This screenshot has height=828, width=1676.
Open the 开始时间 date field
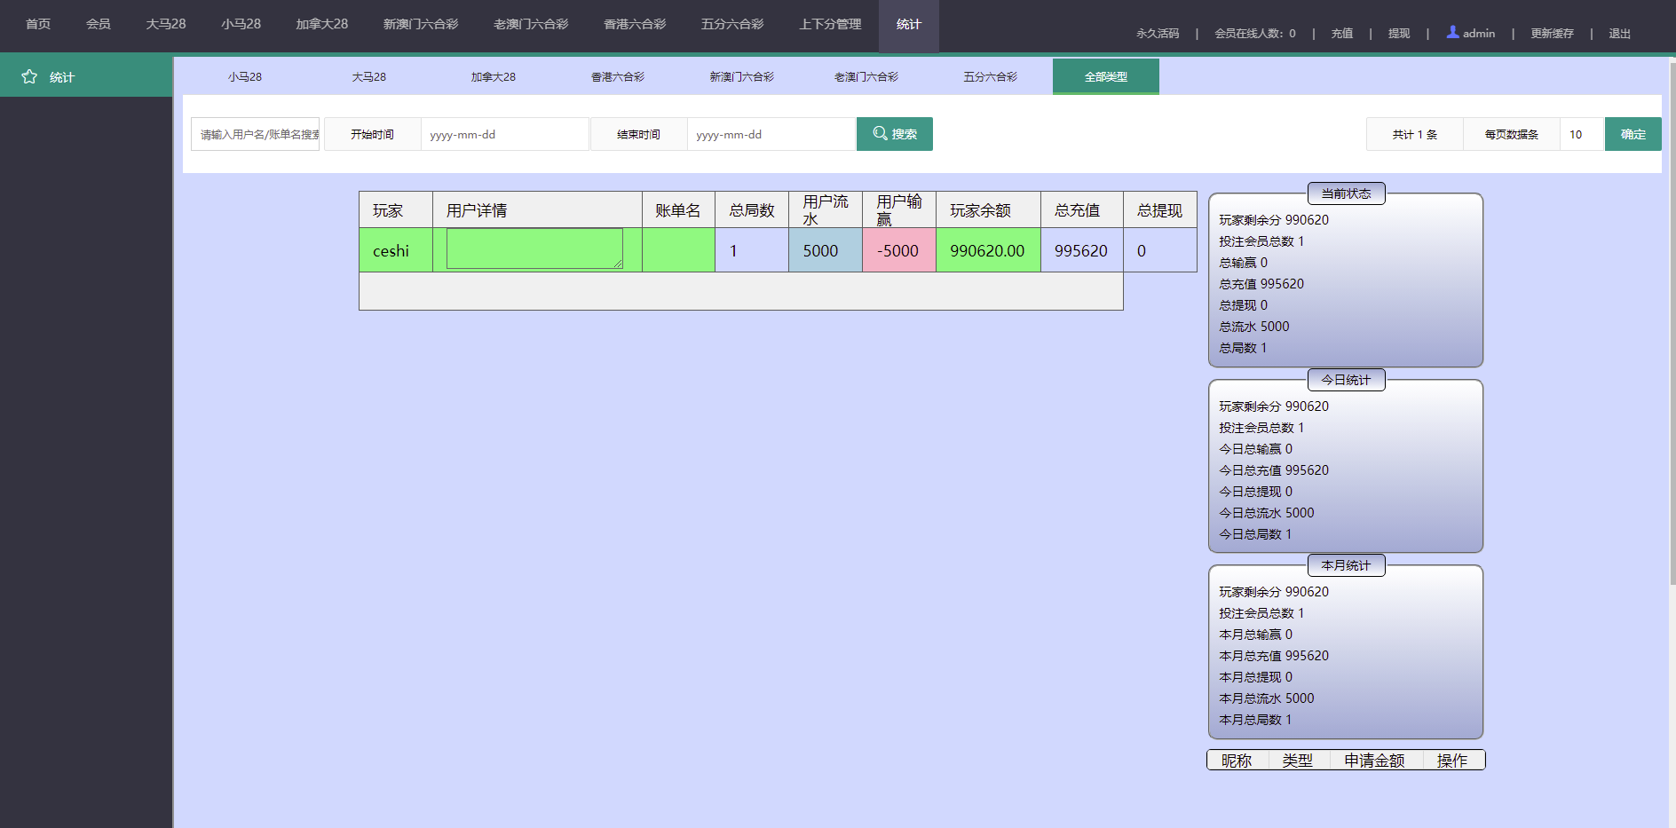pyautogui.click(x=503, y=135)
